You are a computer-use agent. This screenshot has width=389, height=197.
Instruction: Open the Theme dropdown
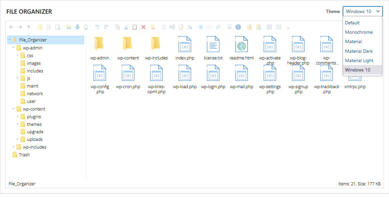(x=363, y=11)
